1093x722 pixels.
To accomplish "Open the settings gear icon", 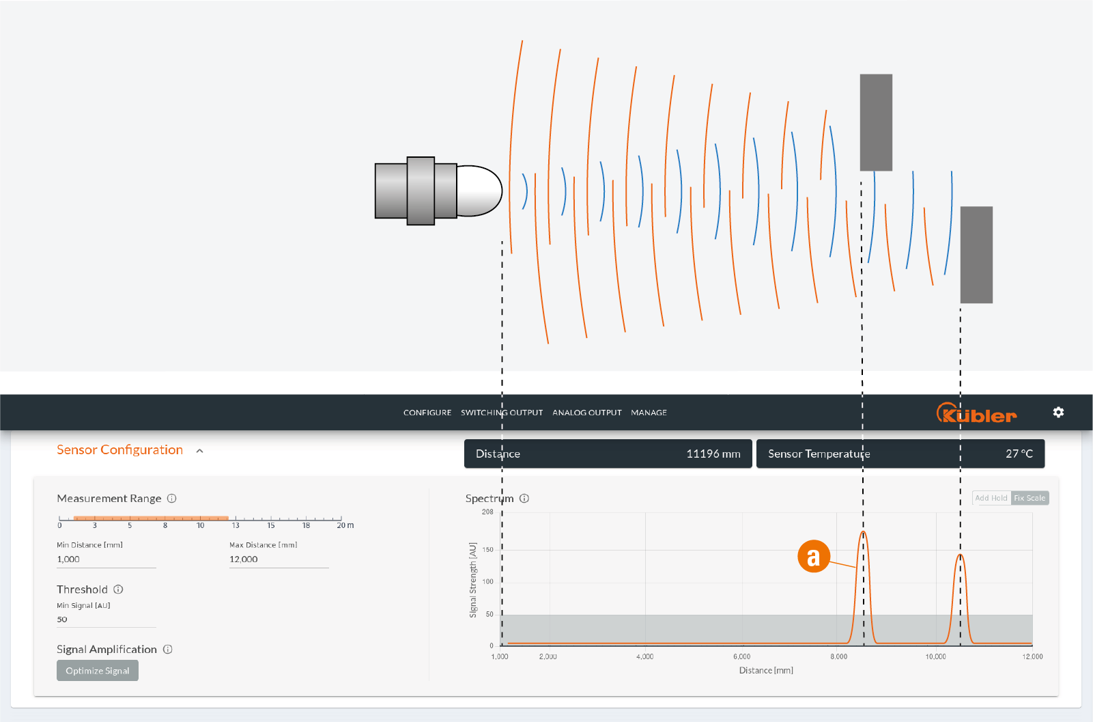I will click(x=1058, y=413).
